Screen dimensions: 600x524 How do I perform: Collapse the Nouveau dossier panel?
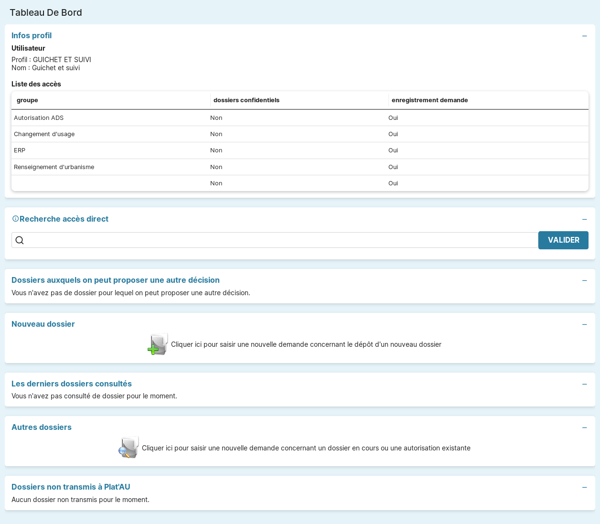tap(584, 325)
